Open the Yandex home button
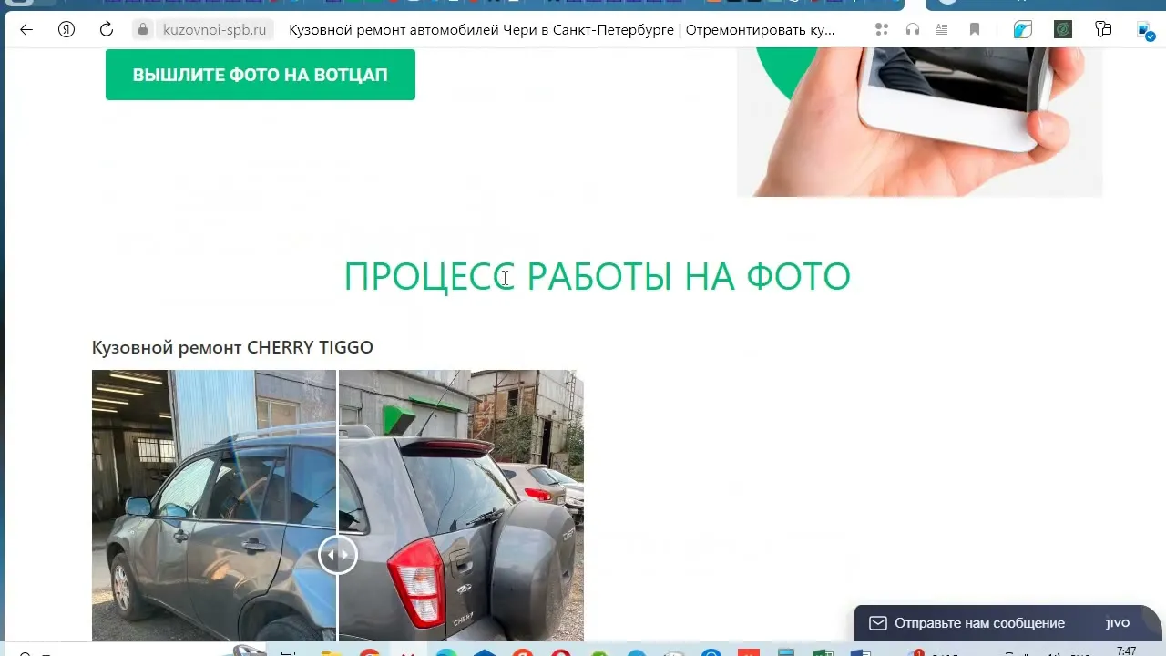The width and height of the screenshot is (1166, 656). (x=66, y=29)
